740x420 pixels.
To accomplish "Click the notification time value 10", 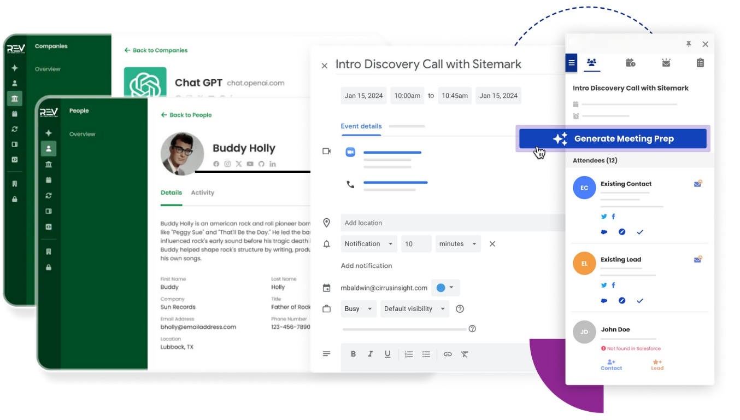I will pos(416,244).
